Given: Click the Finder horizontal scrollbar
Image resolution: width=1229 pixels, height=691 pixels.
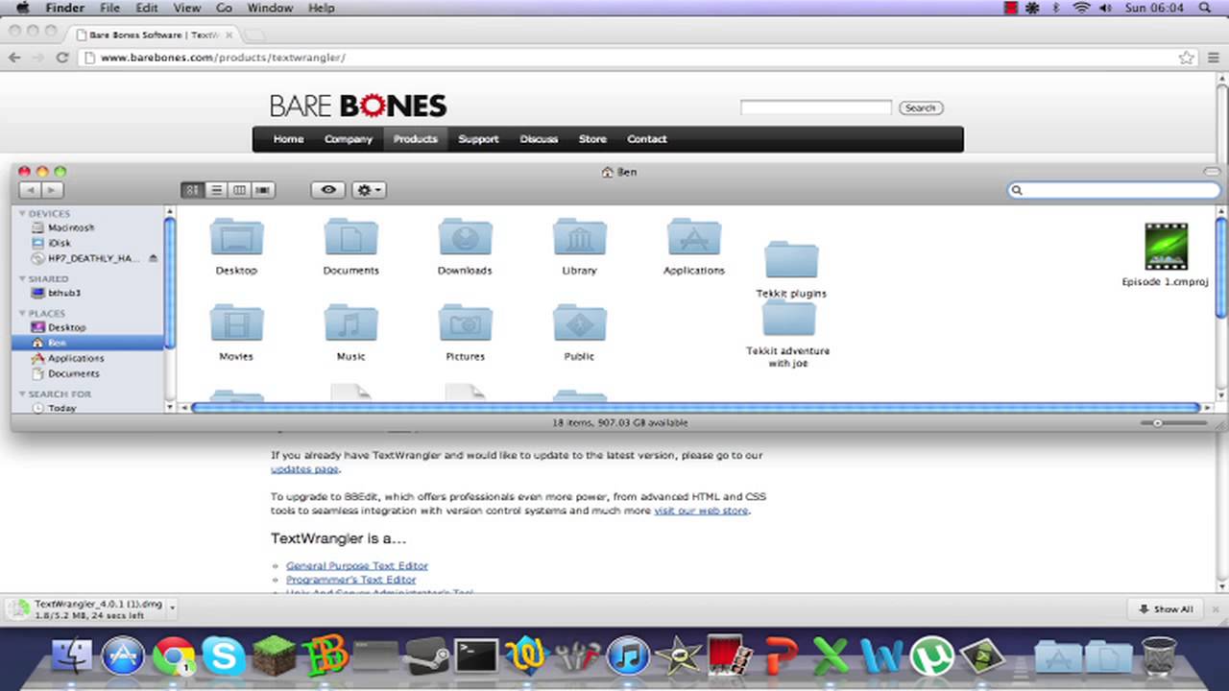Looking at the screenshot, I should tap(695, 408).
